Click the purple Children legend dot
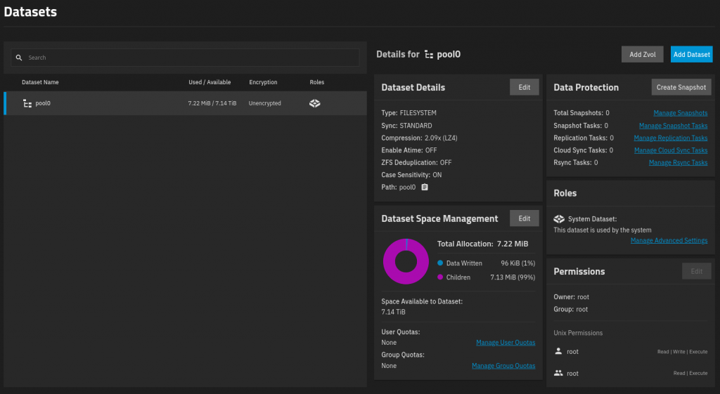720x394 pixels. (440, 277)
